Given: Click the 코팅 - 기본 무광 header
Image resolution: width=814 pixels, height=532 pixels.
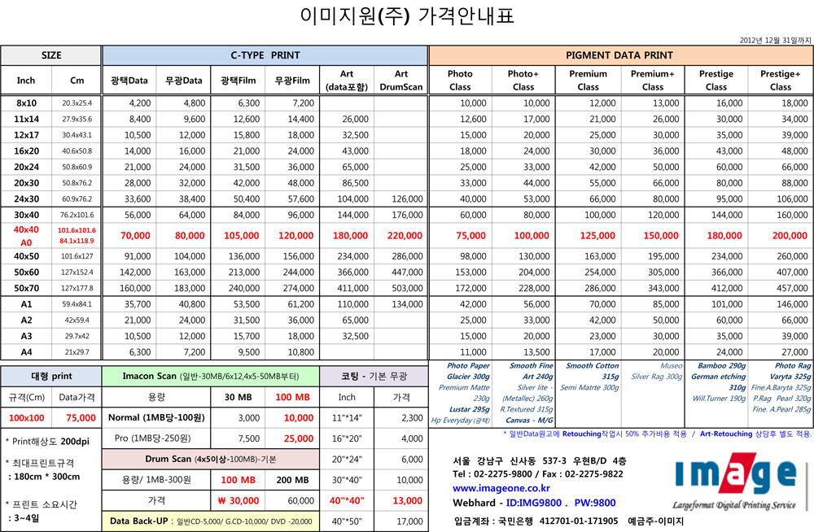Looking at the screenshot, I should [x=374, y=377].
